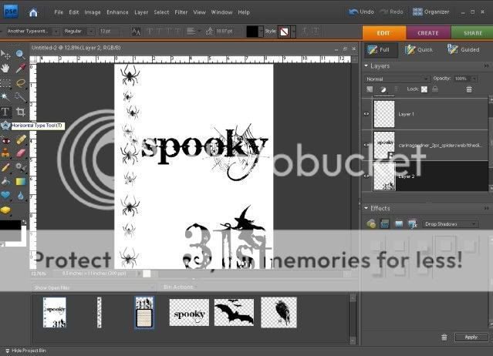Open Bin Actions menu
Viewport: 493px width, 356px height.
click(x=179, y=287)
